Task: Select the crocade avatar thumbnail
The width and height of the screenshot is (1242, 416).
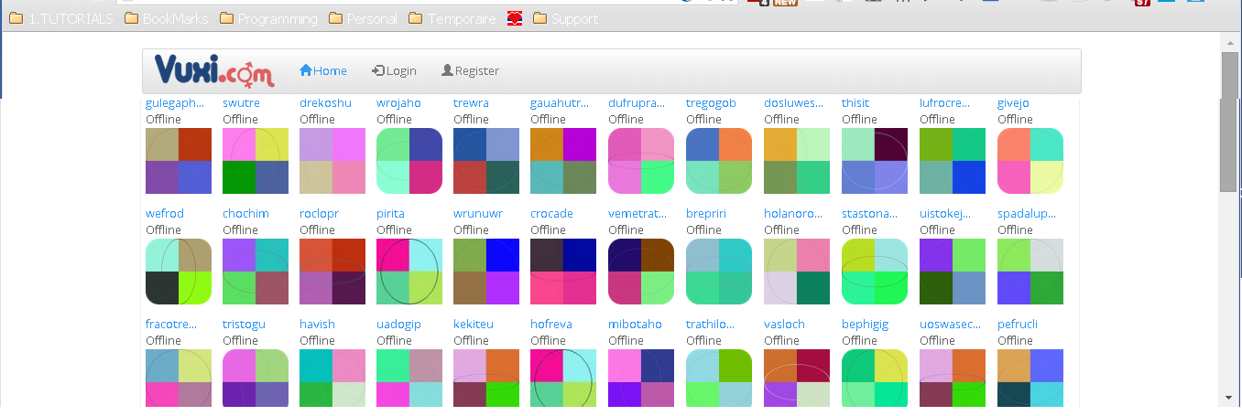Action: pos(563,272)
